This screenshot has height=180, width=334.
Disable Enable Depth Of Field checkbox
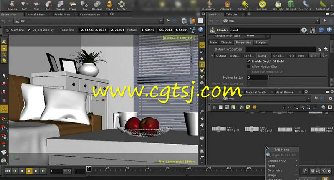(248, 61)
